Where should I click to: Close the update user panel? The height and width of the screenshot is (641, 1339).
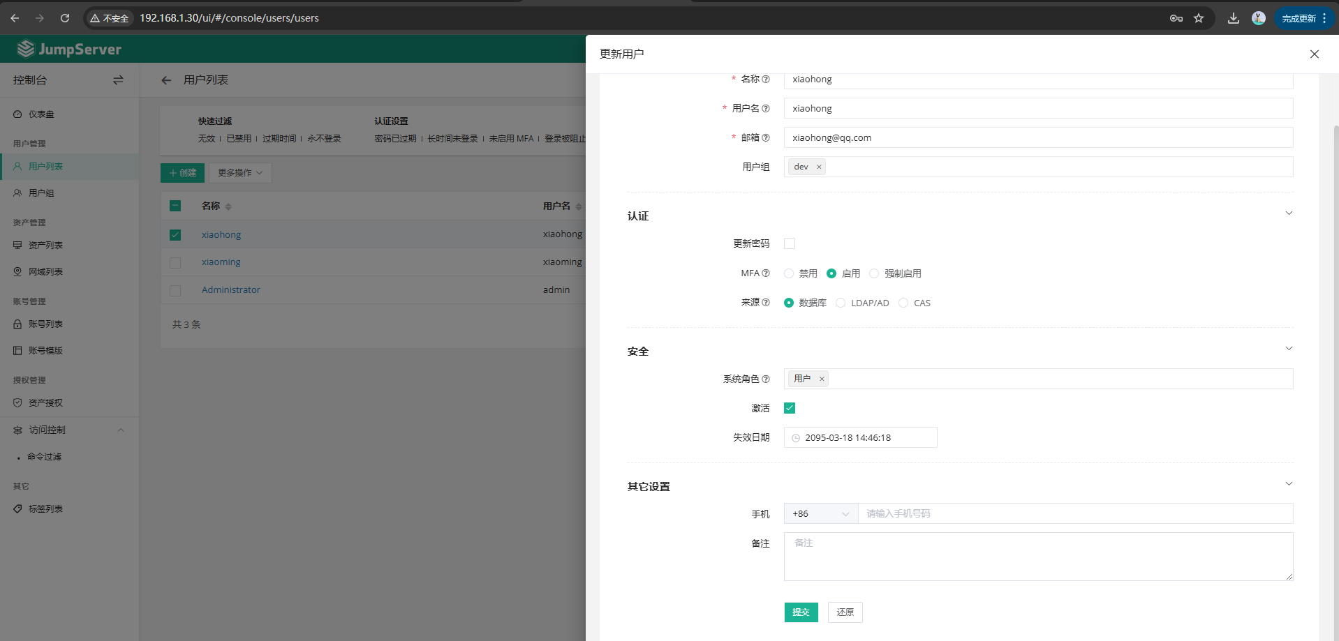pyautogui.click(x=1315, y=54)
